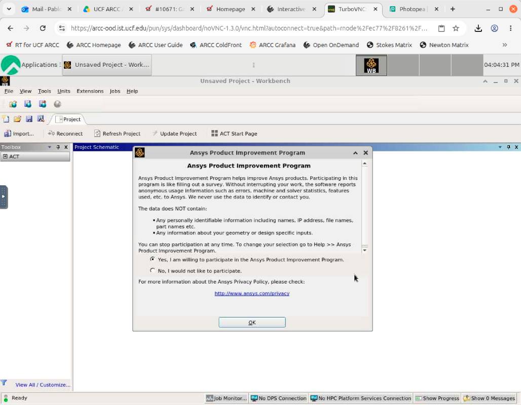Open the Help menu in Workbench
521x405 pixels.
[132, 91]
